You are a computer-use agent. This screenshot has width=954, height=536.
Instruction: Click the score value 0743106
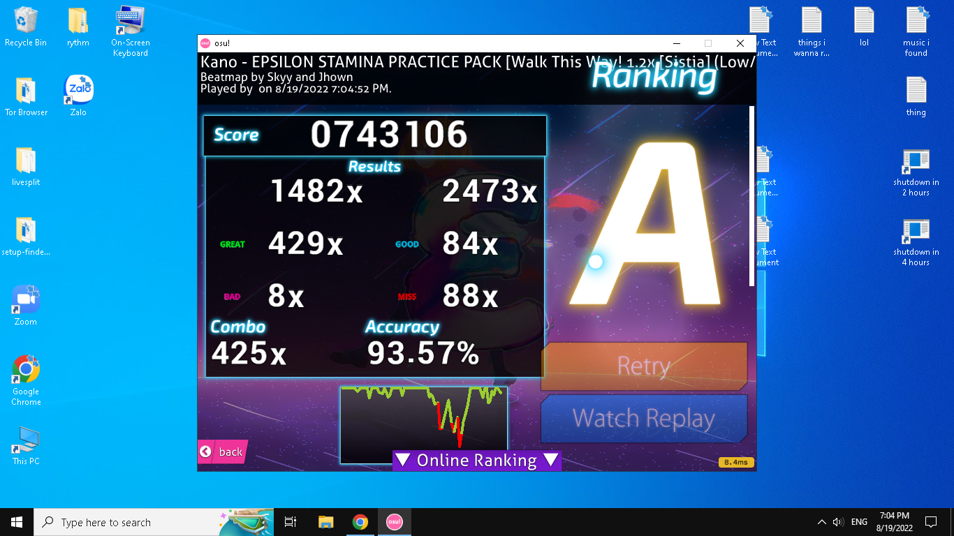click(x=389, y=134)
